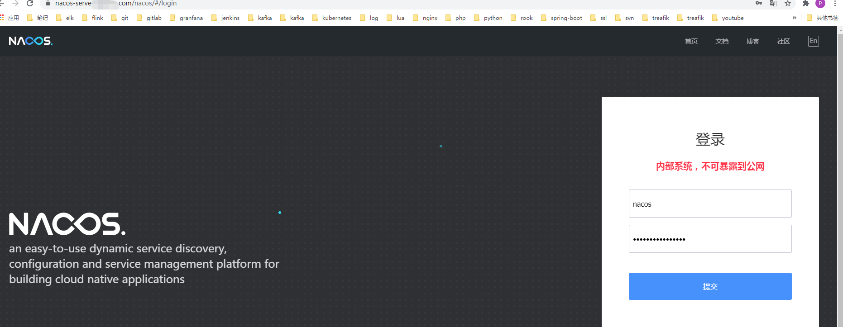Image resolution: width=843 pixels, height=327 pixels.
Task: Open the php bookmark folder
Action: [x=455, y=18]
